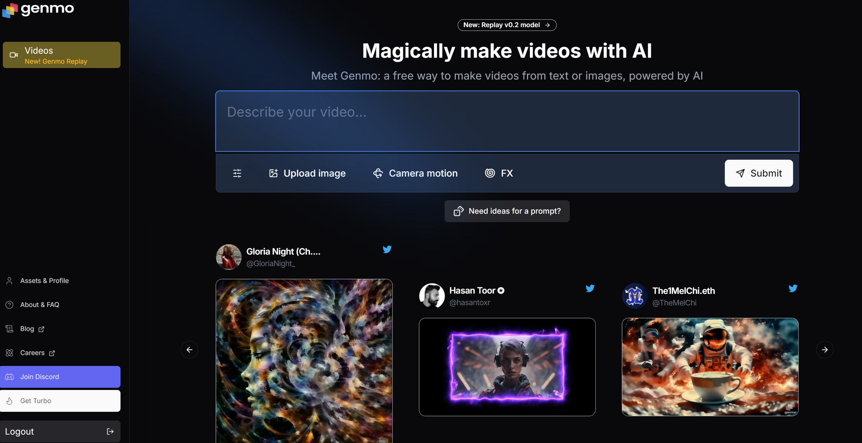Open New Replay v0.2 model announcement
The image size is (862, 443).
coord(507,25)
